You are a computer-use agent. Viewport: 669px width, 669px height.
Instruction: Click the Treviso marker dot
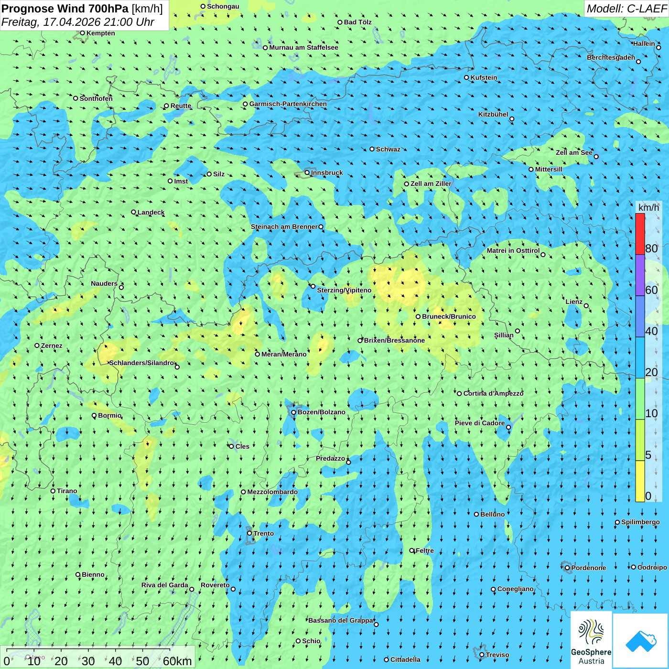tap(482, 655)
